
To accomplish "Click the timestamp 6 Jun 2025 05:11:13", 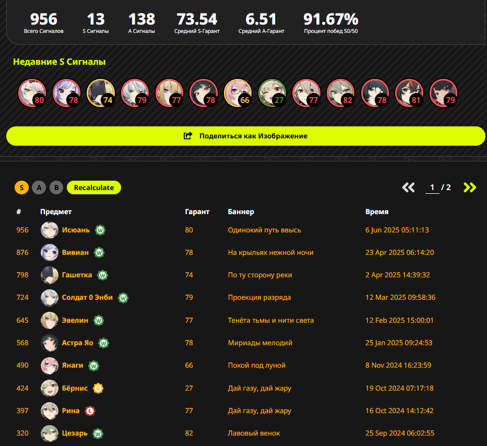I will pos(397,230).
